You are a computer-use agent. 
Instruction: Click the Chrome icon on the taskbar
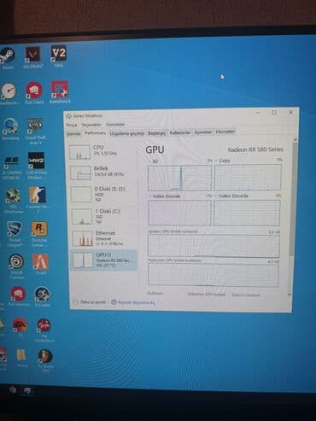point(12,389)
